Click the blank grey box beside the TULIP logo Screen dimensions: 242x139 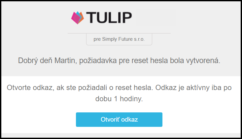pyautogui.click(x=156, y=17)
